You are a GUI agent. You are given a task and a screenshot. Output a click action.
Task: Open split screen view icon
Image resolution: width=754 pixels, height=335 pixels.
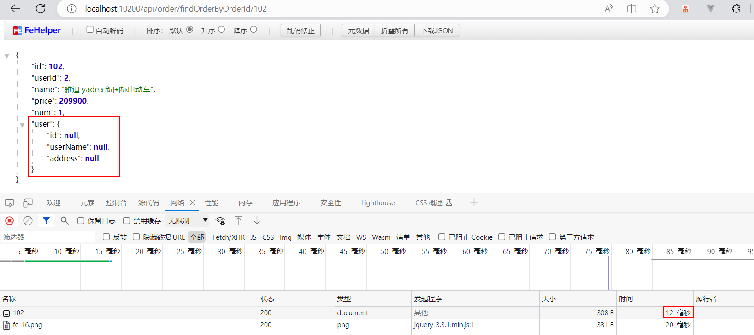click(x=631, y=9)
